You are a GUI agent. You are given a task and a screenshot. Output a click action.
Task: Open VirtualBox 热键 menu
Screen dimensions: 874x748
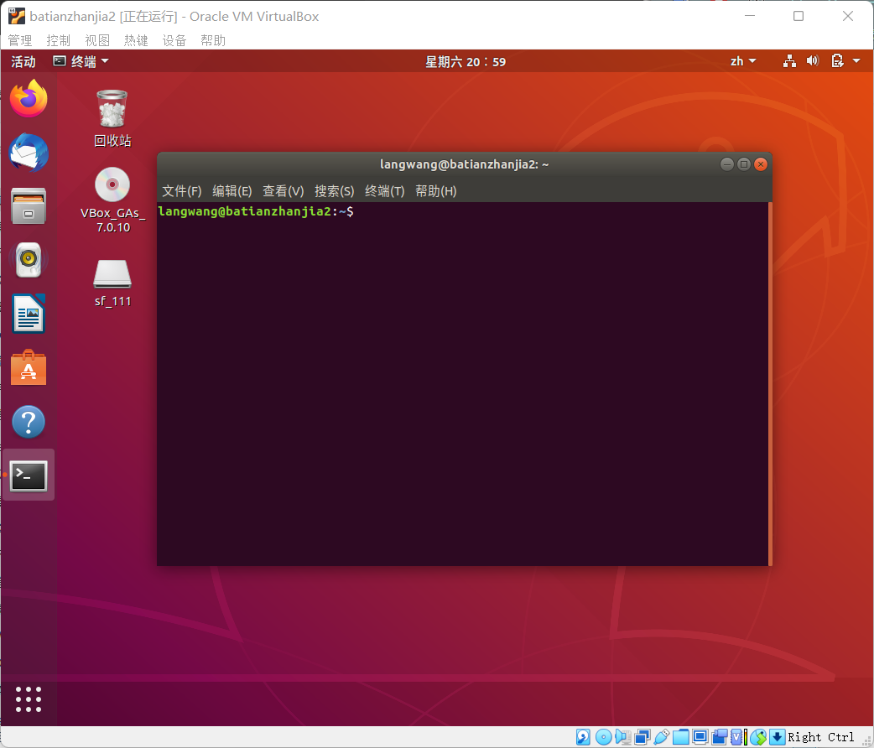pyautogui.click(x=136, y=40)
